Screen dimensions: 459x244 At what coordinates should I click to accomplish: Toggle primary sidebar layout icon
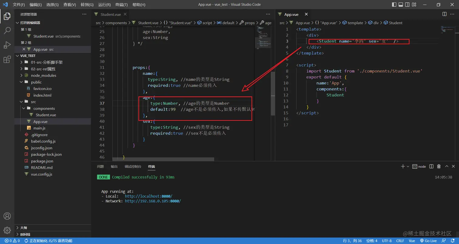click(394, 5)
